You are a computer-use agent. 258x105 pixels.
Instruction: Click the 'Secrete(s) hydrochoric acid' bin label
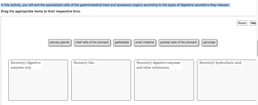tap(221, 63)
